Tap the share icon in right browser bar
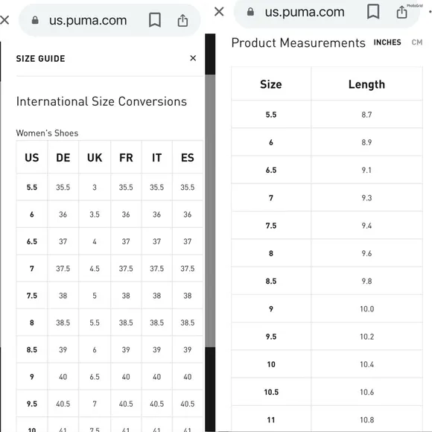This screenshot has width=432, height=432. tap(401, 12)
